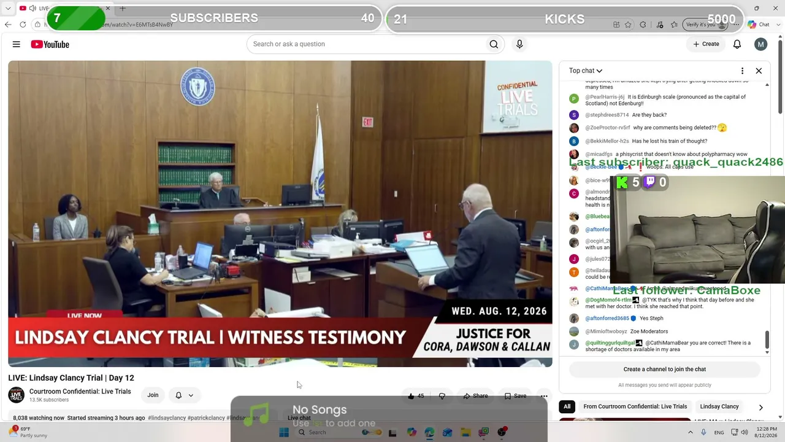Like the Lindsay Clancy Trial video

416,396
